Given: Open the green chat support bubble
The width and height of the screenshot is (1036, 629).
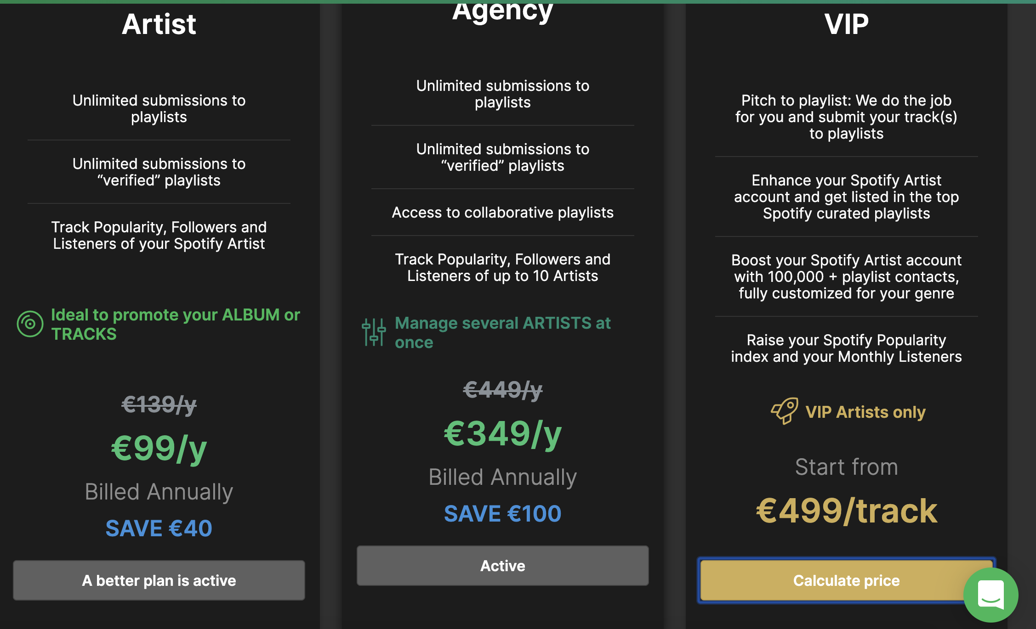Looking at the screenshot, I should coord(990,595).
